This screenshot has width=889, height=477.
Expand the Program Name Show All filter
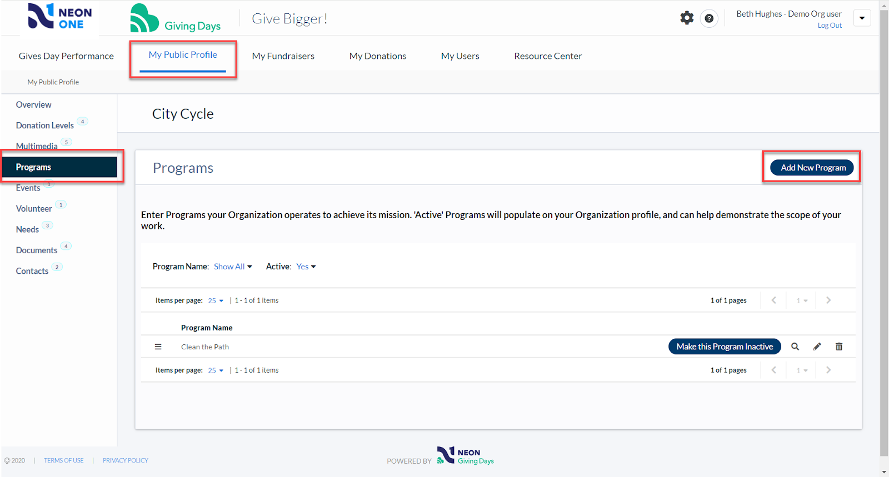[x=233, y=267]
